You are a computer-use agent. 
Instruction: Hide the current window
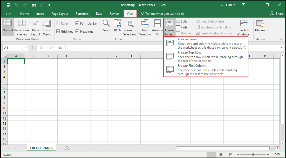point(182,27)
